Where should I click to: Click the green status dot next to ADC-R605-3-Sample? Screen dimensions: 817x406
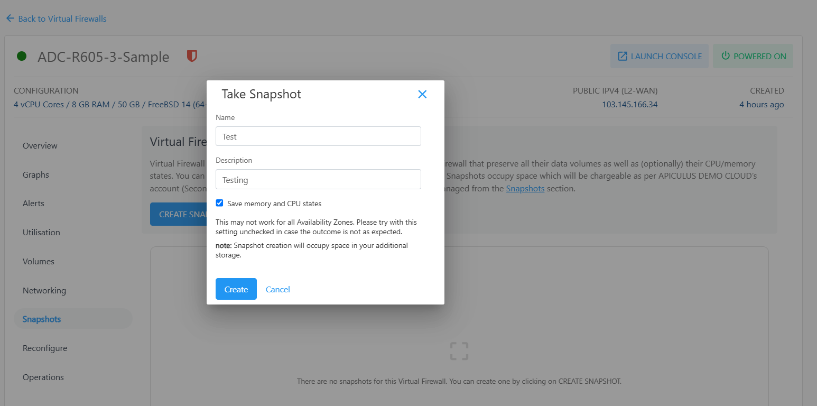click(x=21, y=55)
